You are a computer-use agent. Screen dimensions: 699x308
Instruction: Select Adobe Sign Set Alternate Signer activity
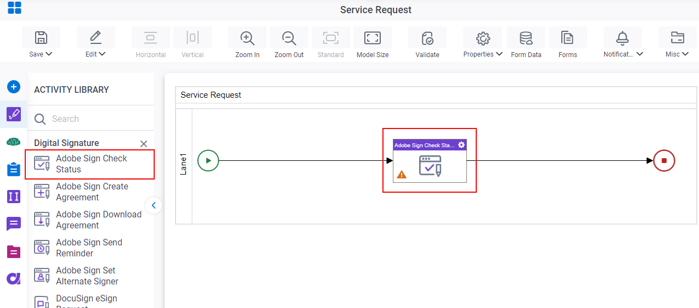pos(90,276)
